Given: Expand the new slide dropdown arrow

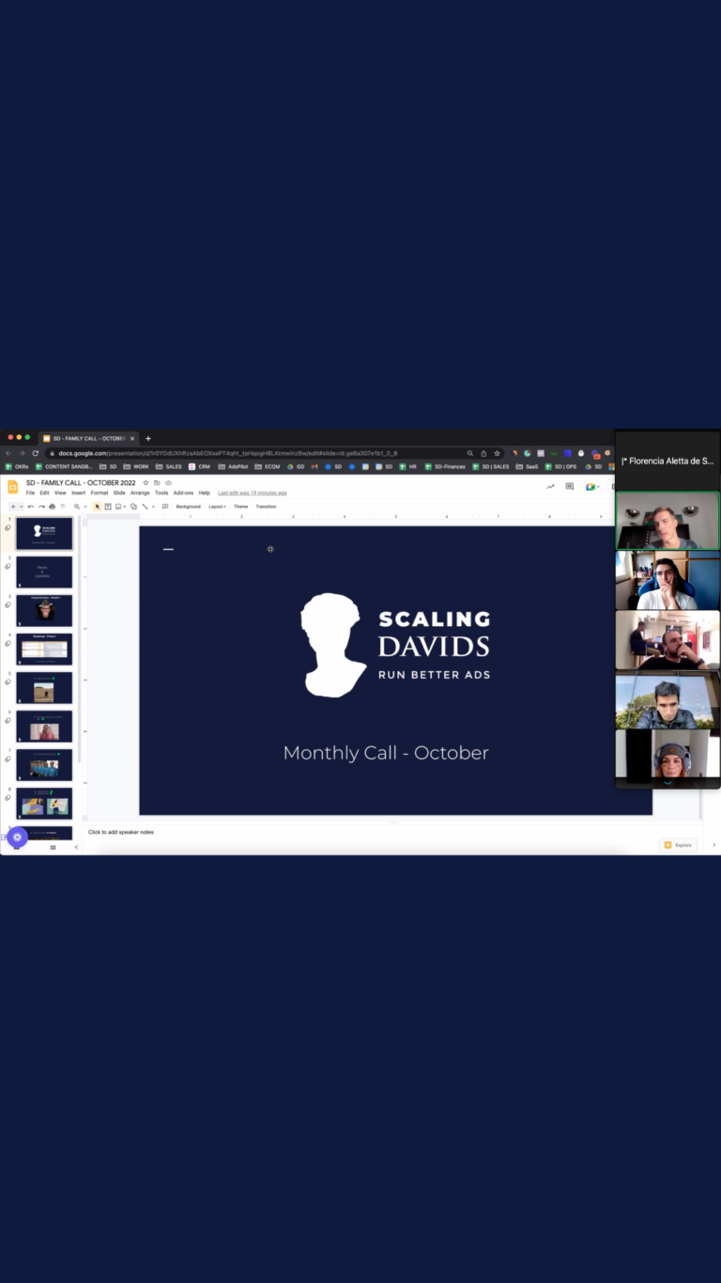Looking at the screenshot, I should click(x=21, y=507).
